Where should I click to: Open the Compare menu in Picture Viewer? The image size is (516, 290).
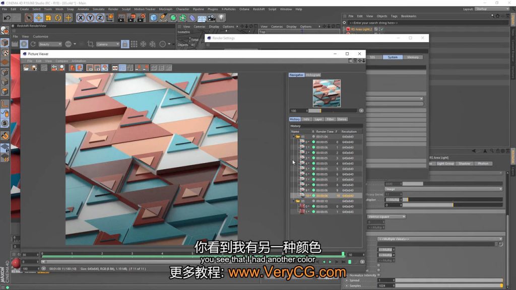tap(61, 61)
